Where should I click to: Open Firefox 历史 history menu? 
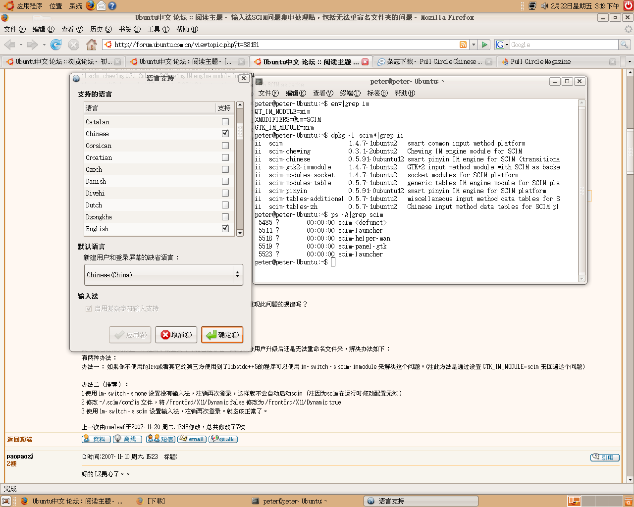[101, 29]
